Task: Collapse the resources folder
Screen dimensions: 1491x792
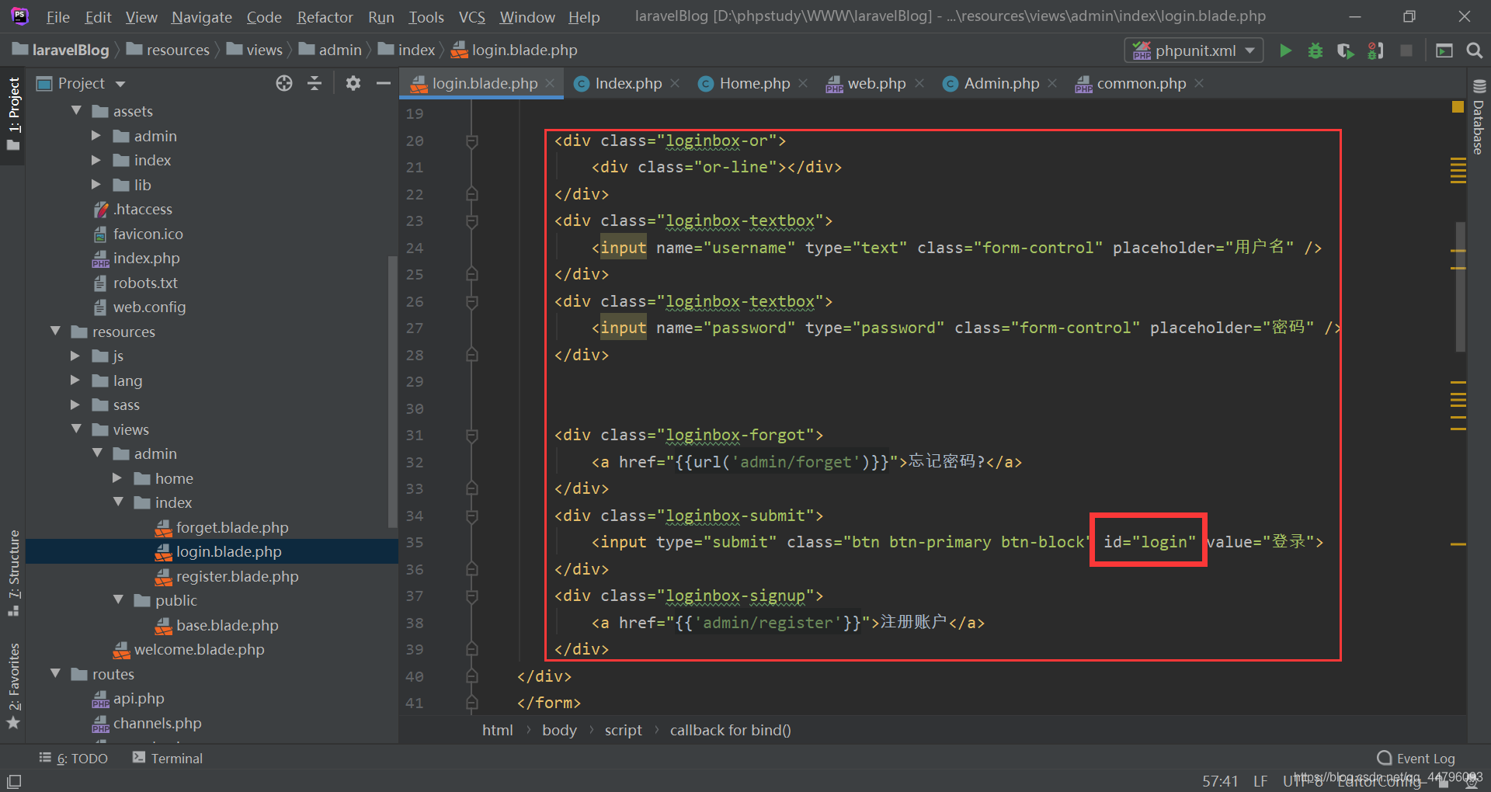Action: click(x=55, y=332)
